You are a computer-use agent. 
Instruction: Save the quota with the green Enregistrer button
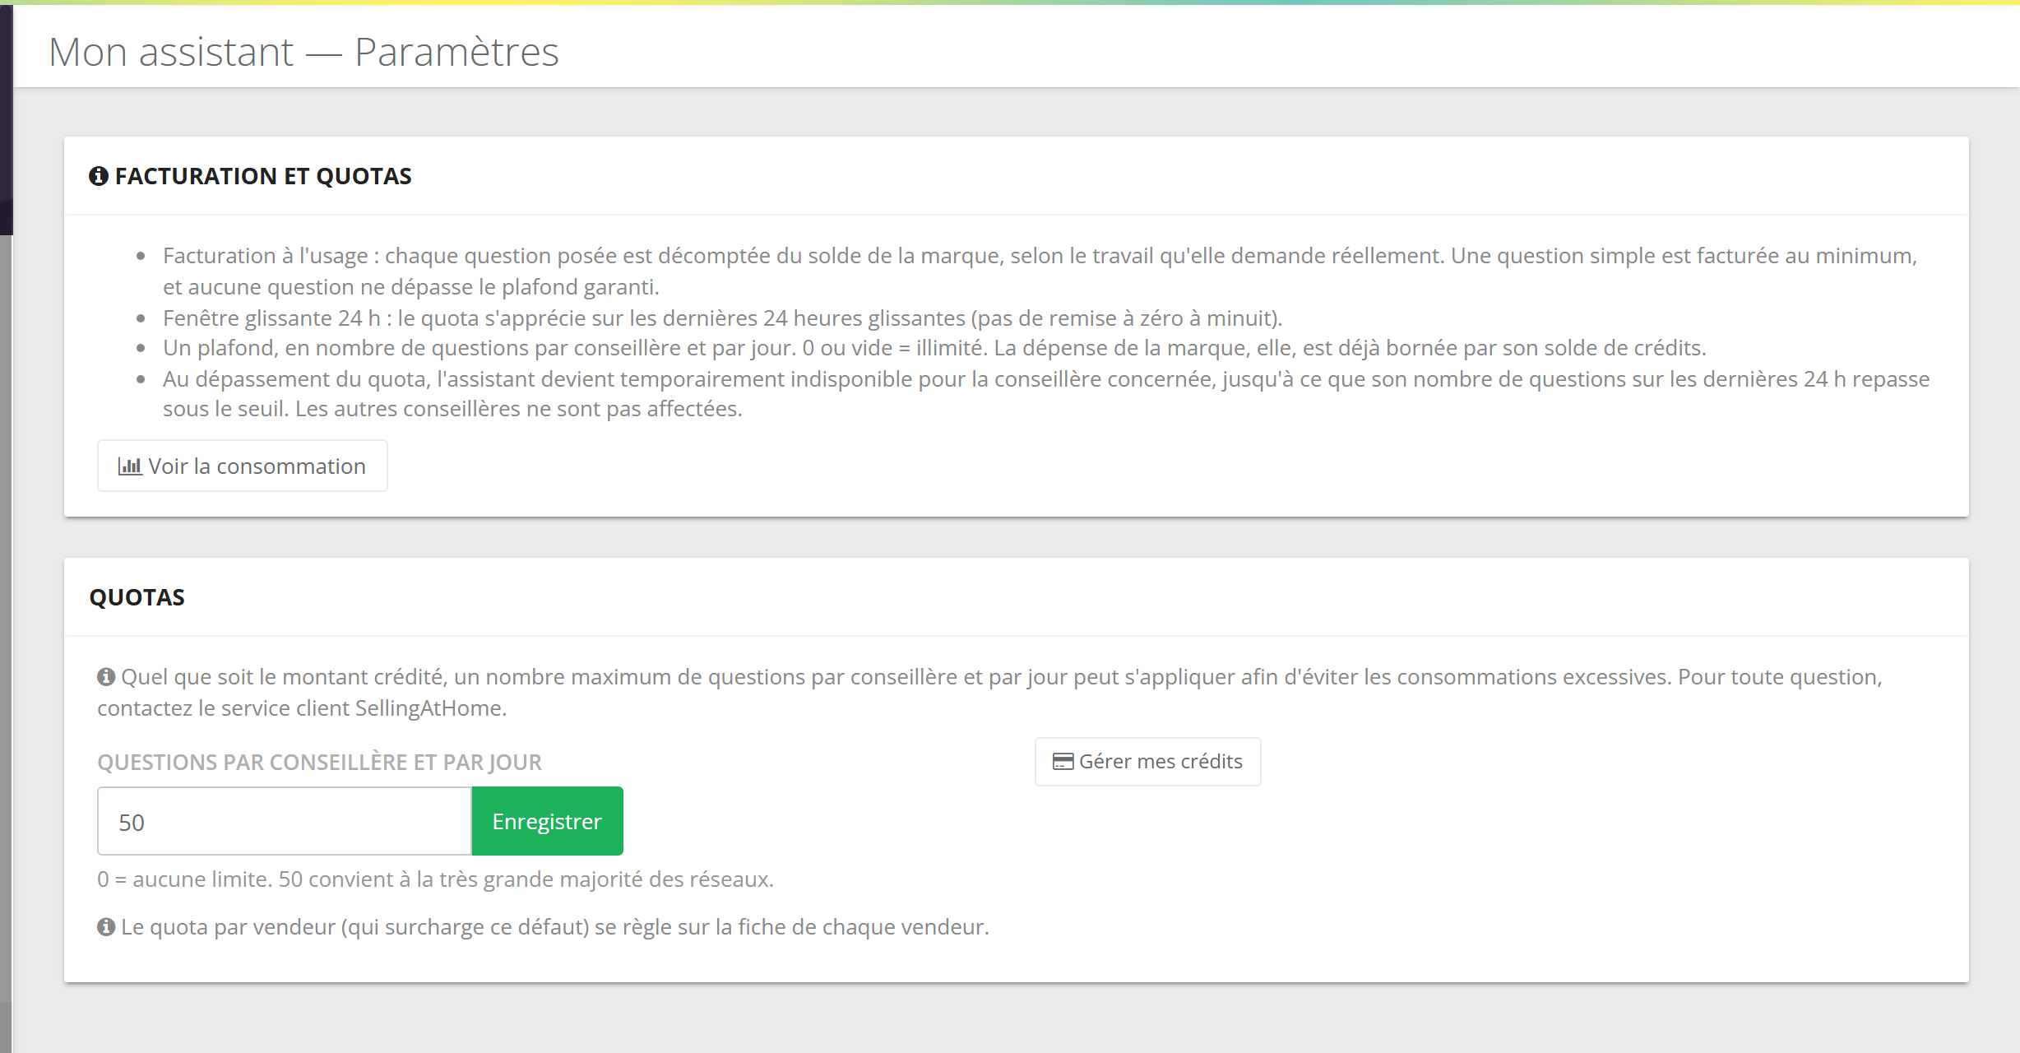[547, 821]
